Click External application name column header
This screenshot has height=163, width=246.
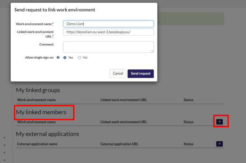37,144
